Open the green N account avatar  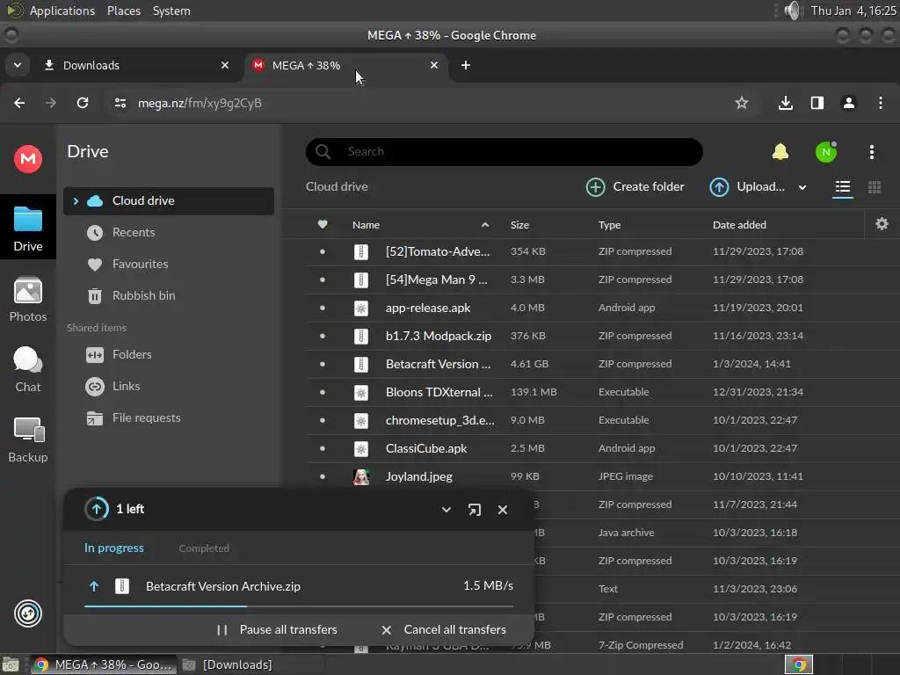pos(826,151)
